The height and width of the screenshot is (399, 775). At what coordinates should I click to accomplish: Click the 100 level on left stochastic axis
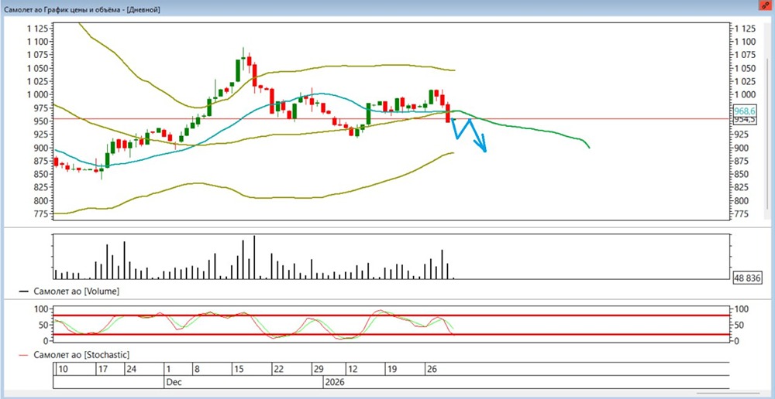(41, 309)
